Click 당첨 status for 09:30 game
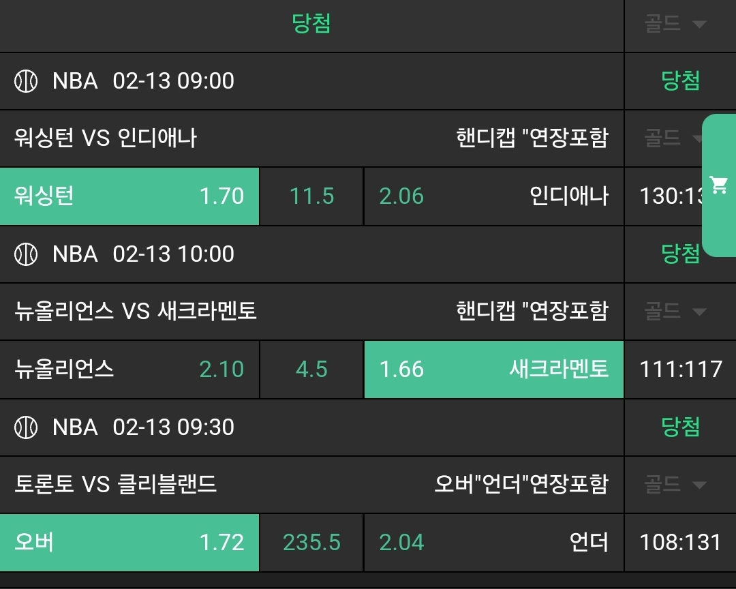This screenshot has width=736, height=589. click(x=680, y=427)
